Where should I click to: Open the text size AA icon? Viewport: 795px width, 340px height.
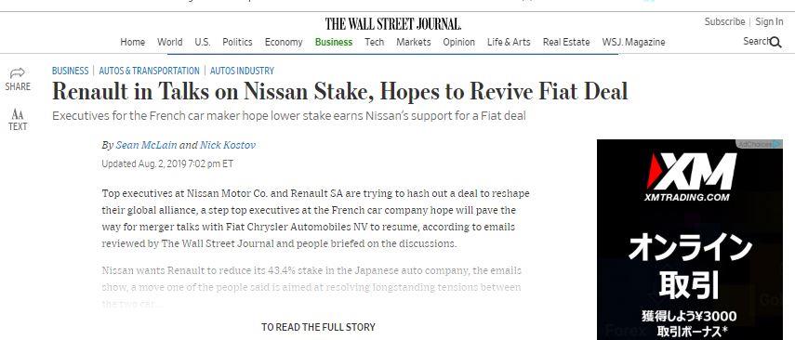pyautogui.click(x=18, y=113)
